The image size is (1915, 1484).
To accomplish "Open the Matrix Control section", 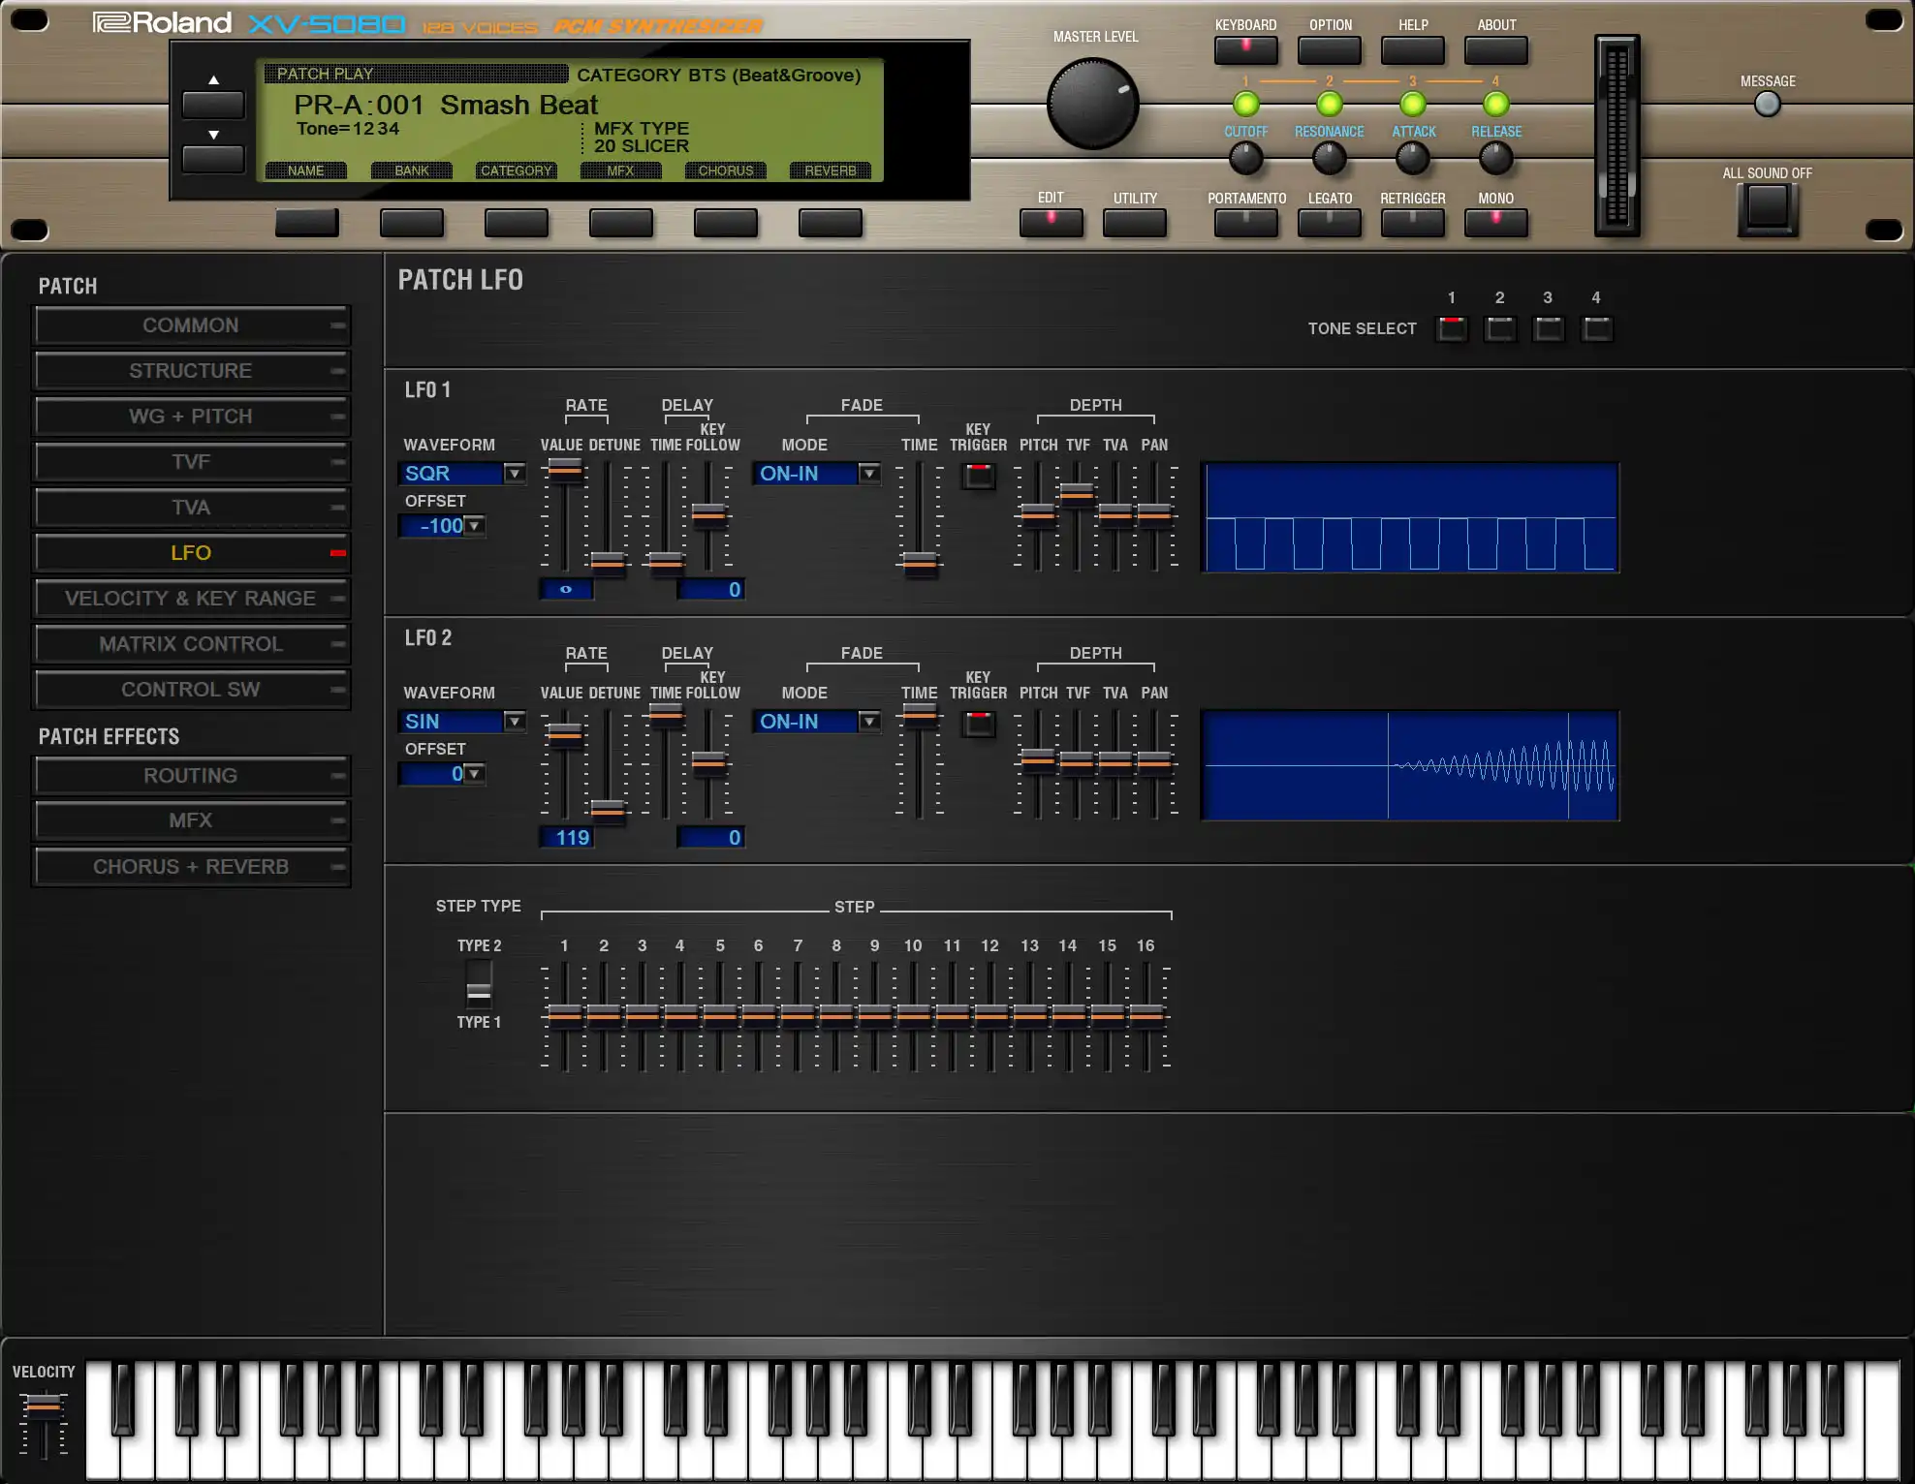I will [x=191, y=644].
